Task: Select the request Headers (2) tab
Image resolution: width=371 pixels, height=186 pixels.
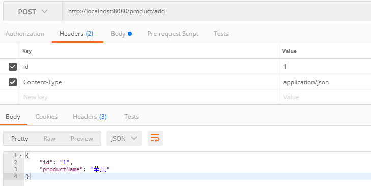Action: [x=76, y=34]
